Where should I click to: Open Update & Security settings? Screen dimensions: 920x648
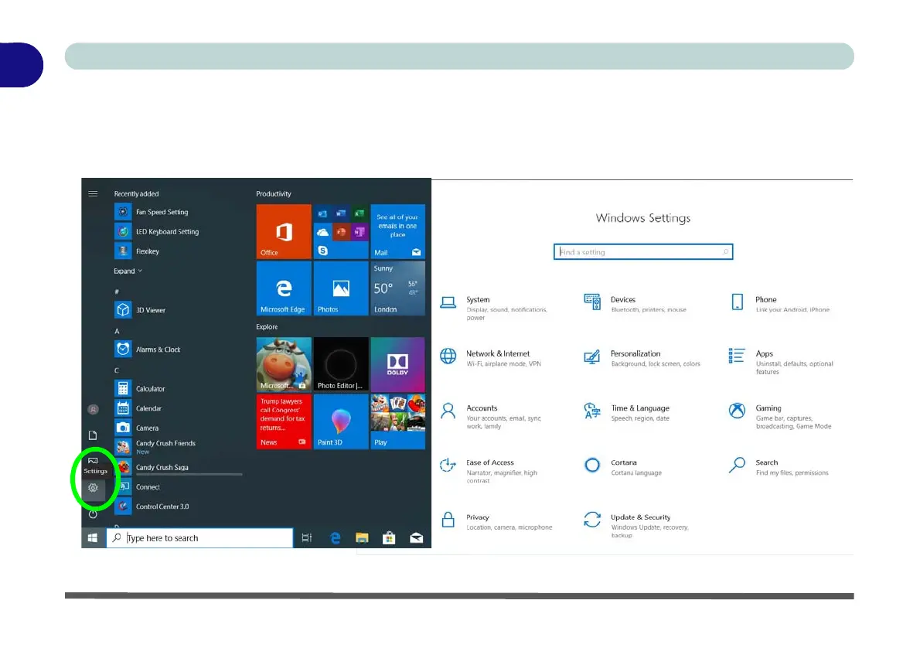click(636, 525)
